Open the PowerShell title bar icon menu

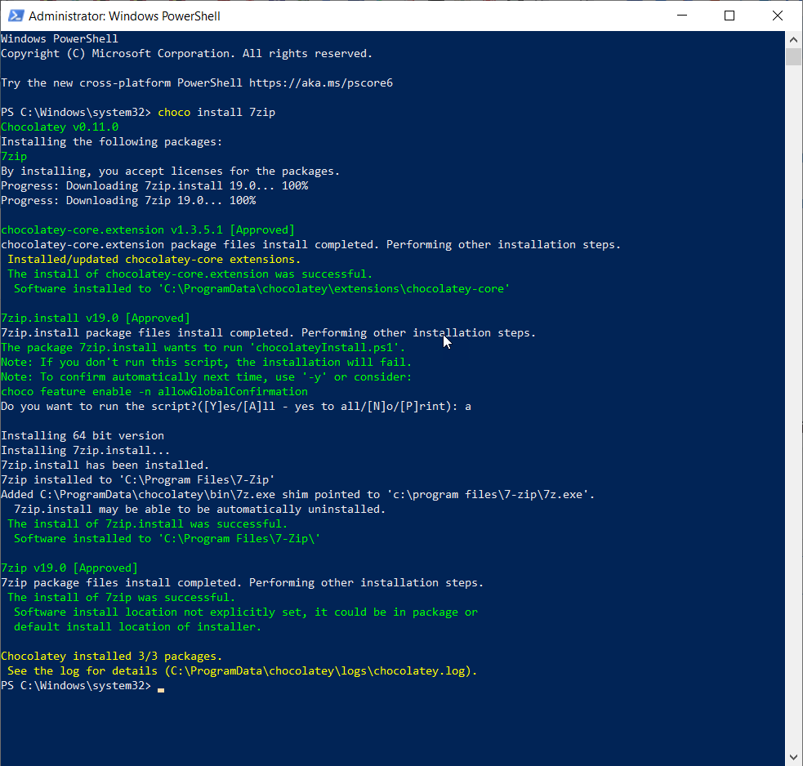[x=16, y=16]
